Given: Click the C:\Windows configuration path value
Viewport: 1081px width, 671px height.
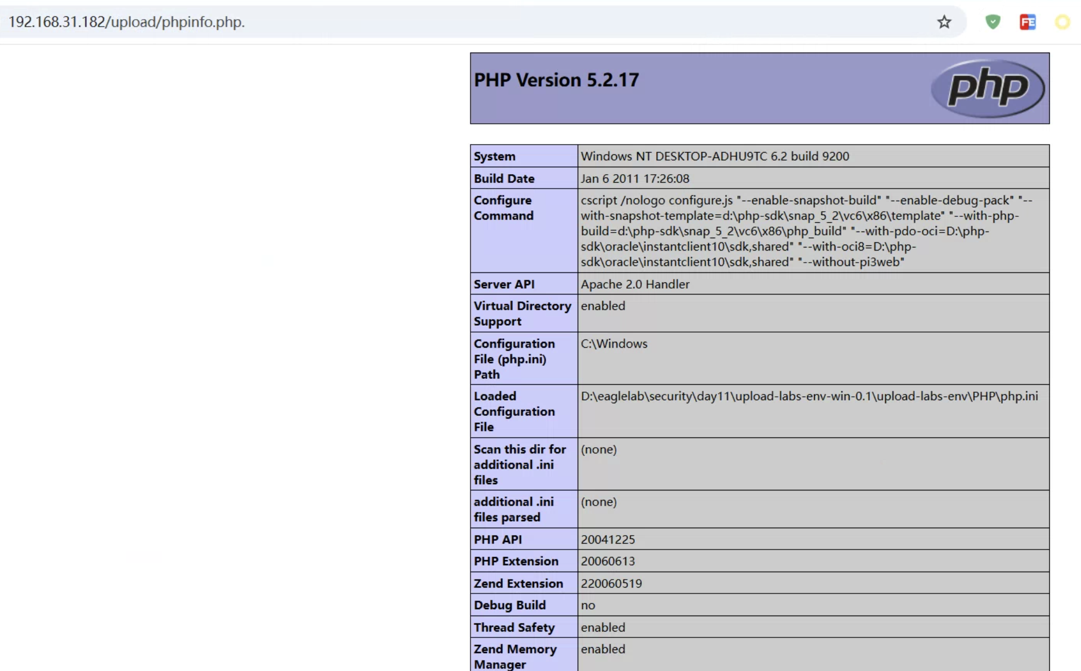Looking at the screenshot, I should pos(614,344).
